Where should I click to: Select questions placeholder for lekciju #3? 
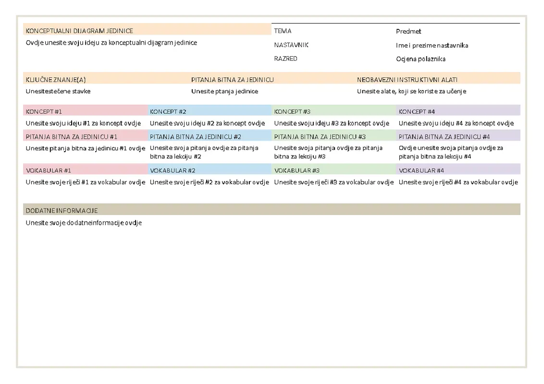point(328,152)
